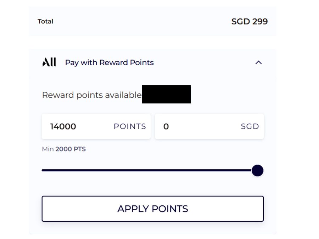This screenshot has height=239, width=319.
Task: Click the Reward points available text
Action: point(91,95)
